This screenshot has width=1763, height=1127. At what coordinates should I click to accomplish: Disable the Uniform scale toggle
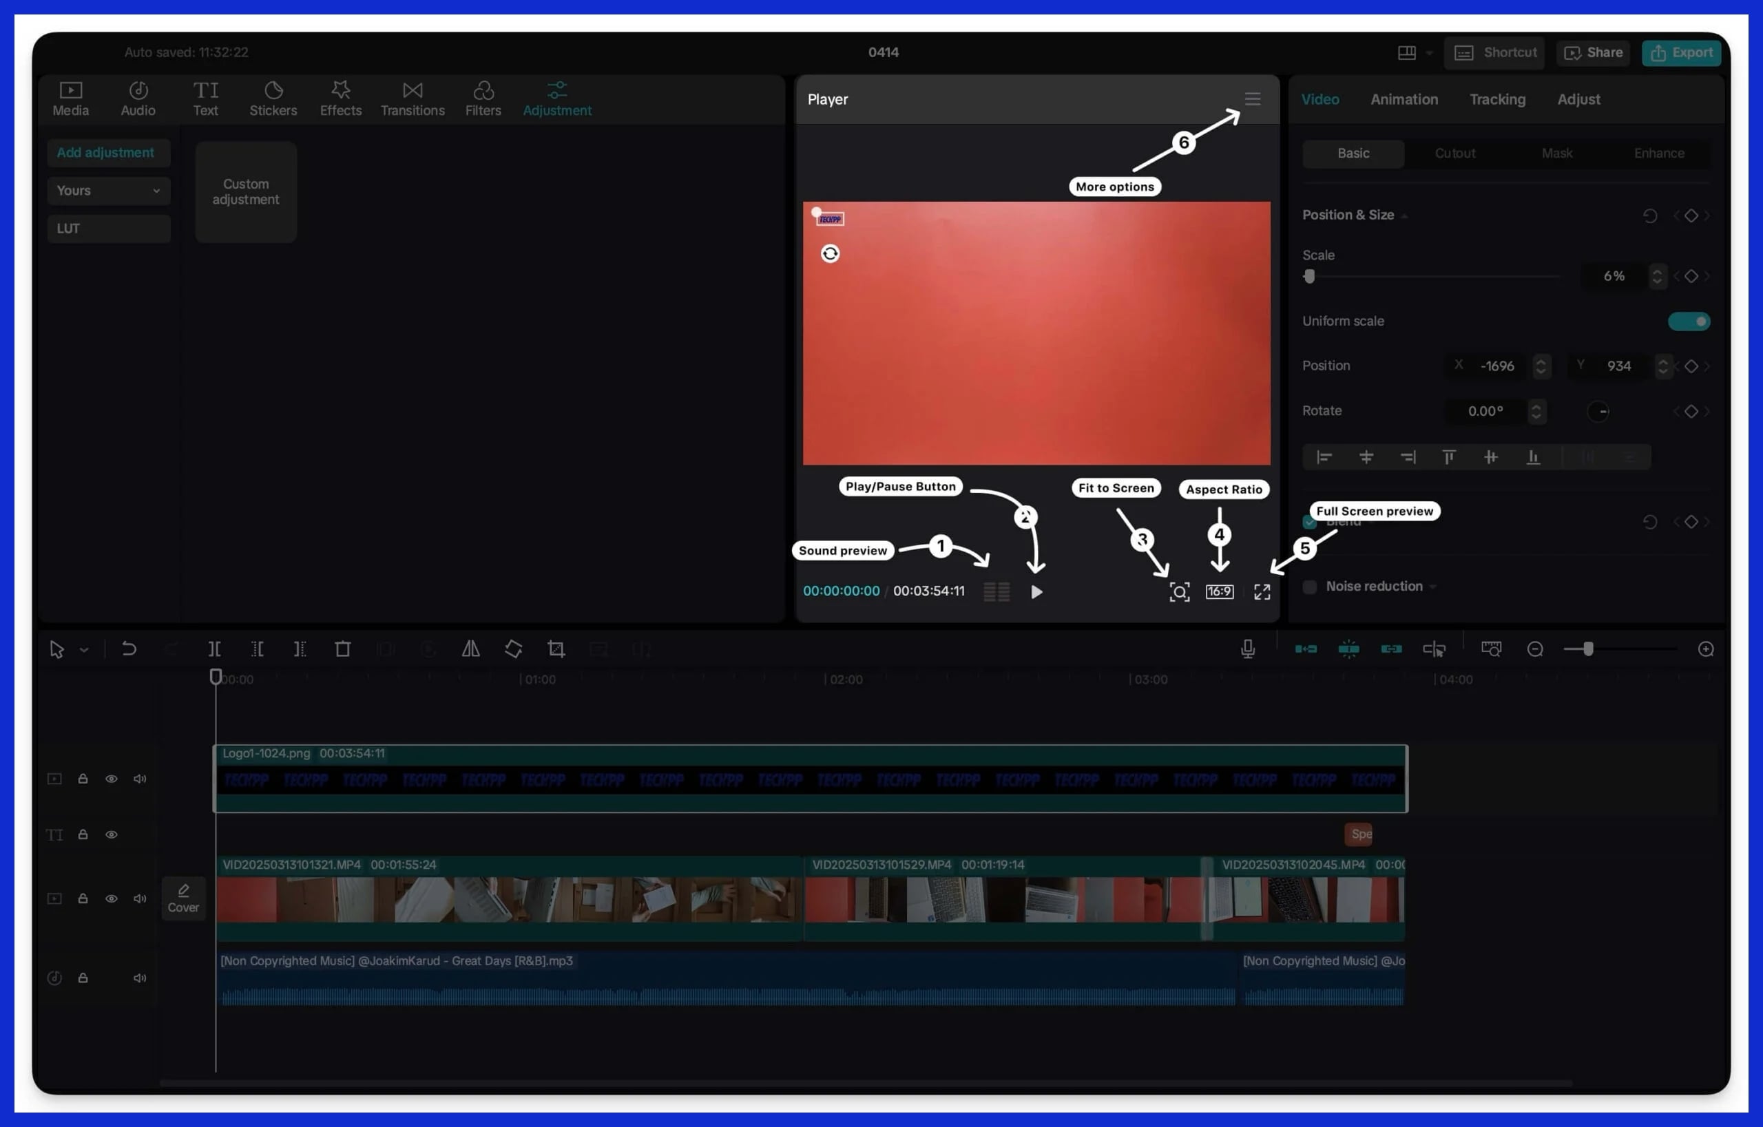(x=1689, y=321)
